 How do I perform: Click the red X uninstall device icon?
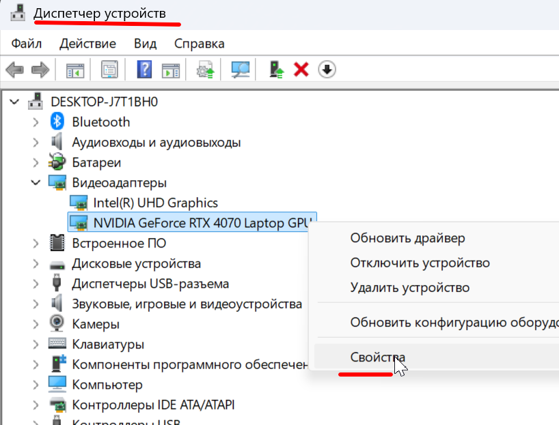[x=301, y=70]
